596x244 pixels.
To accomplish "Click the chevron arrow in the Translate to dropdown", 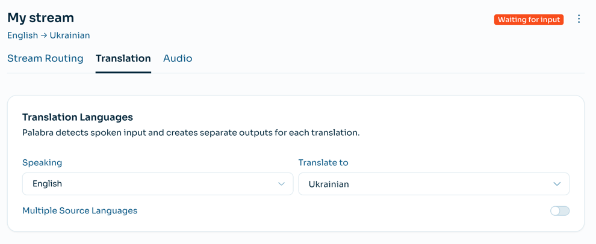I will coord(557,184).
